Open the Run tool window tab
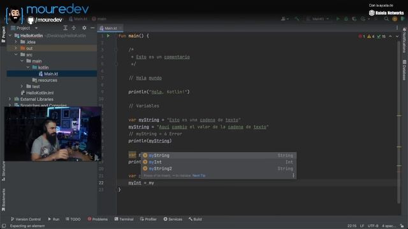The width and height of the screenshot is (408, 229). pos(54,219)
